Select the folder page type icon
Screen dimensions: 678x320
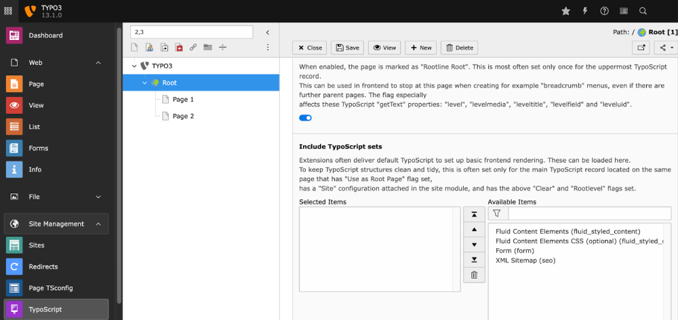[x=208, y=47]
